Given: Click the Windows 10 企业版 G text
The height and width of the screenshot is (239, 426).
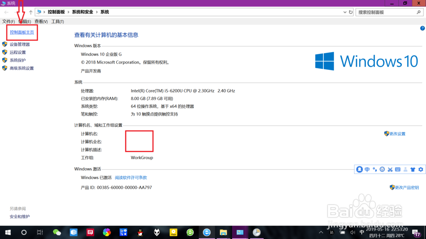Looking at the screenshot, I should [101, 54].
